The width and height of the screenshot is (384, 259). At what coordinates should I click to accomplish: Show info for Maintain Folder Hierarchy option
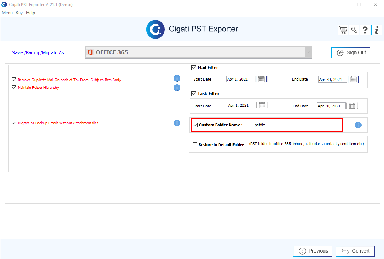[177, 87]
